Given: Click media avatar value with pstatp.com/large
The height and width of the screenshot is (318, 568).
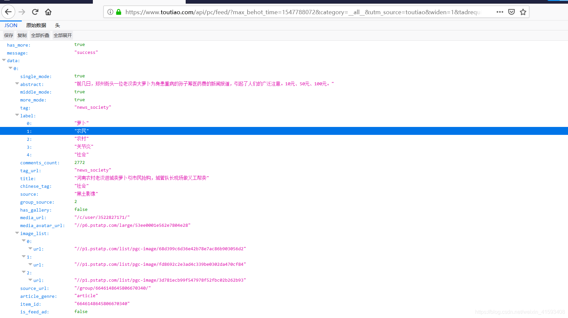Looking at the screenshot, I should pyautogui.click(x=133, y=225).
